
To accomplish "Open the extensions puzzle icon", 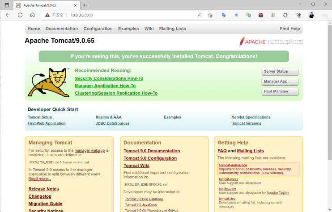I will pos(285,15).
